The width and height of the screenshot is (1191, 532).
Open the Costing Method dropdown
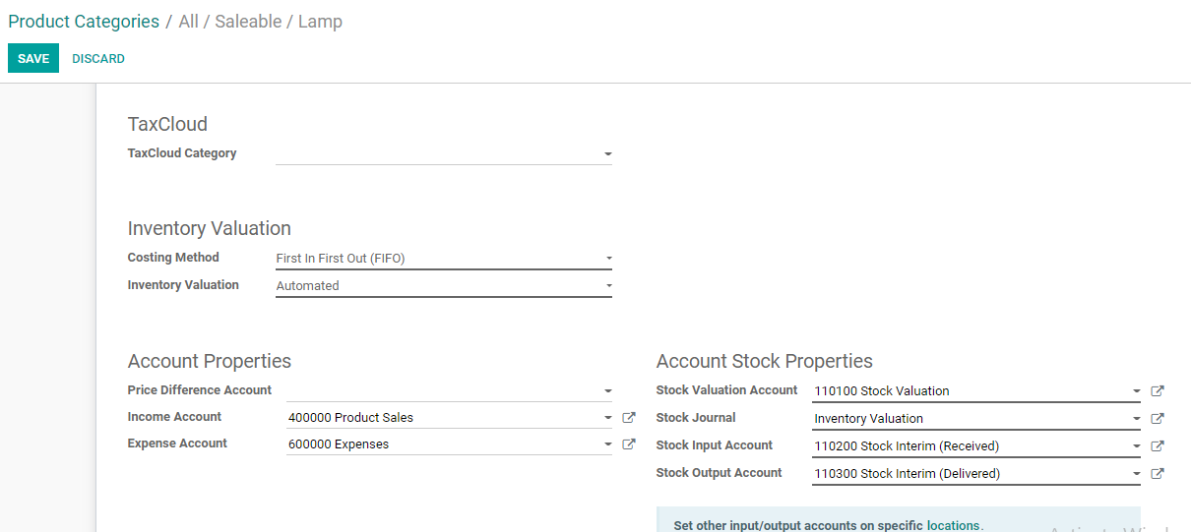click(607, 259)
